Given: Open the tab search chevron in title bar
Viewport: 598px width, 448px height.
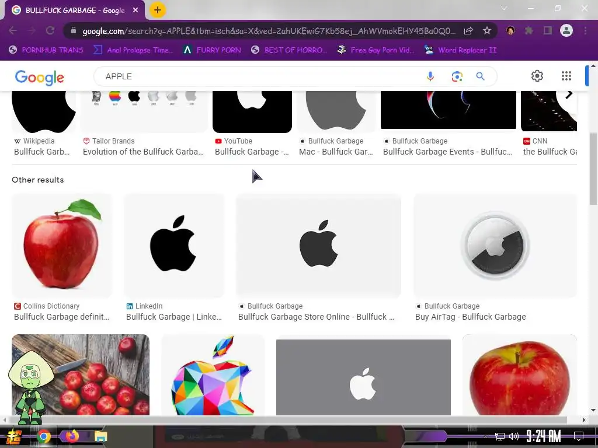Looking at the screenshot, I should click(x=504, y=8).
